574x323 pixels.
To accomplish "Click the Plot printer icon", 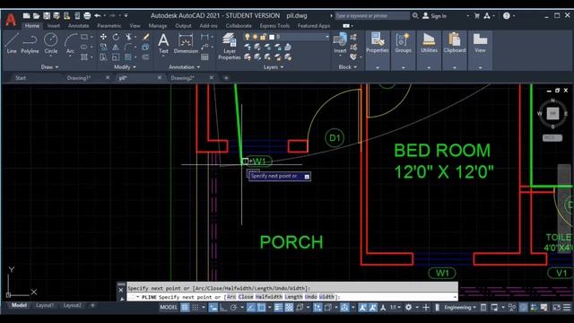I will click(x=87, y=16).
